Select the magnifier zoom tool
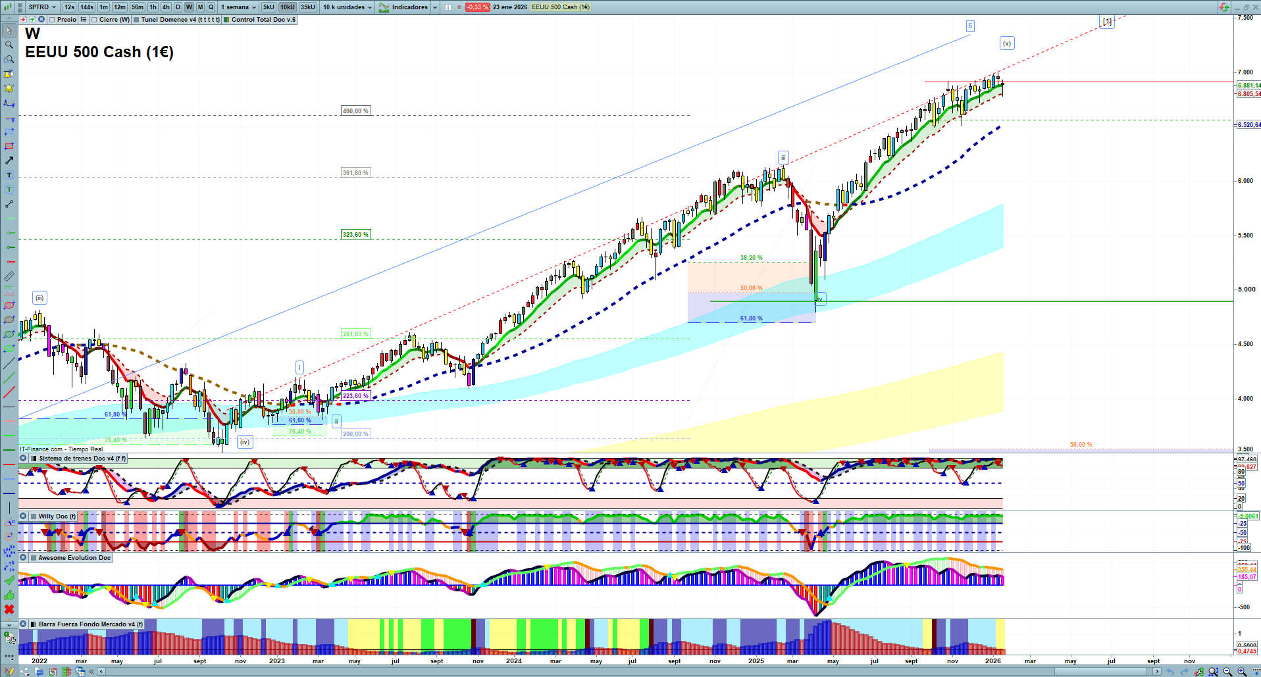 pos(9,45)
